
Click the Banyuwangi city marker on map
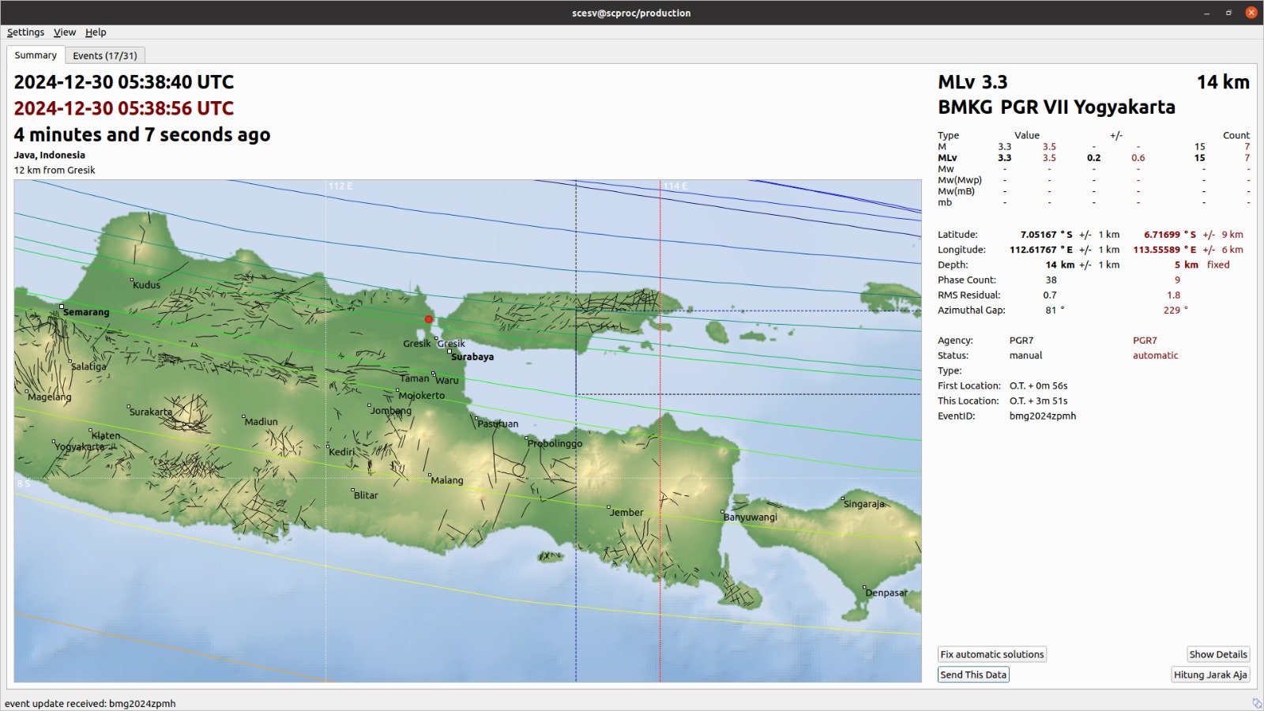coord(723,512)
